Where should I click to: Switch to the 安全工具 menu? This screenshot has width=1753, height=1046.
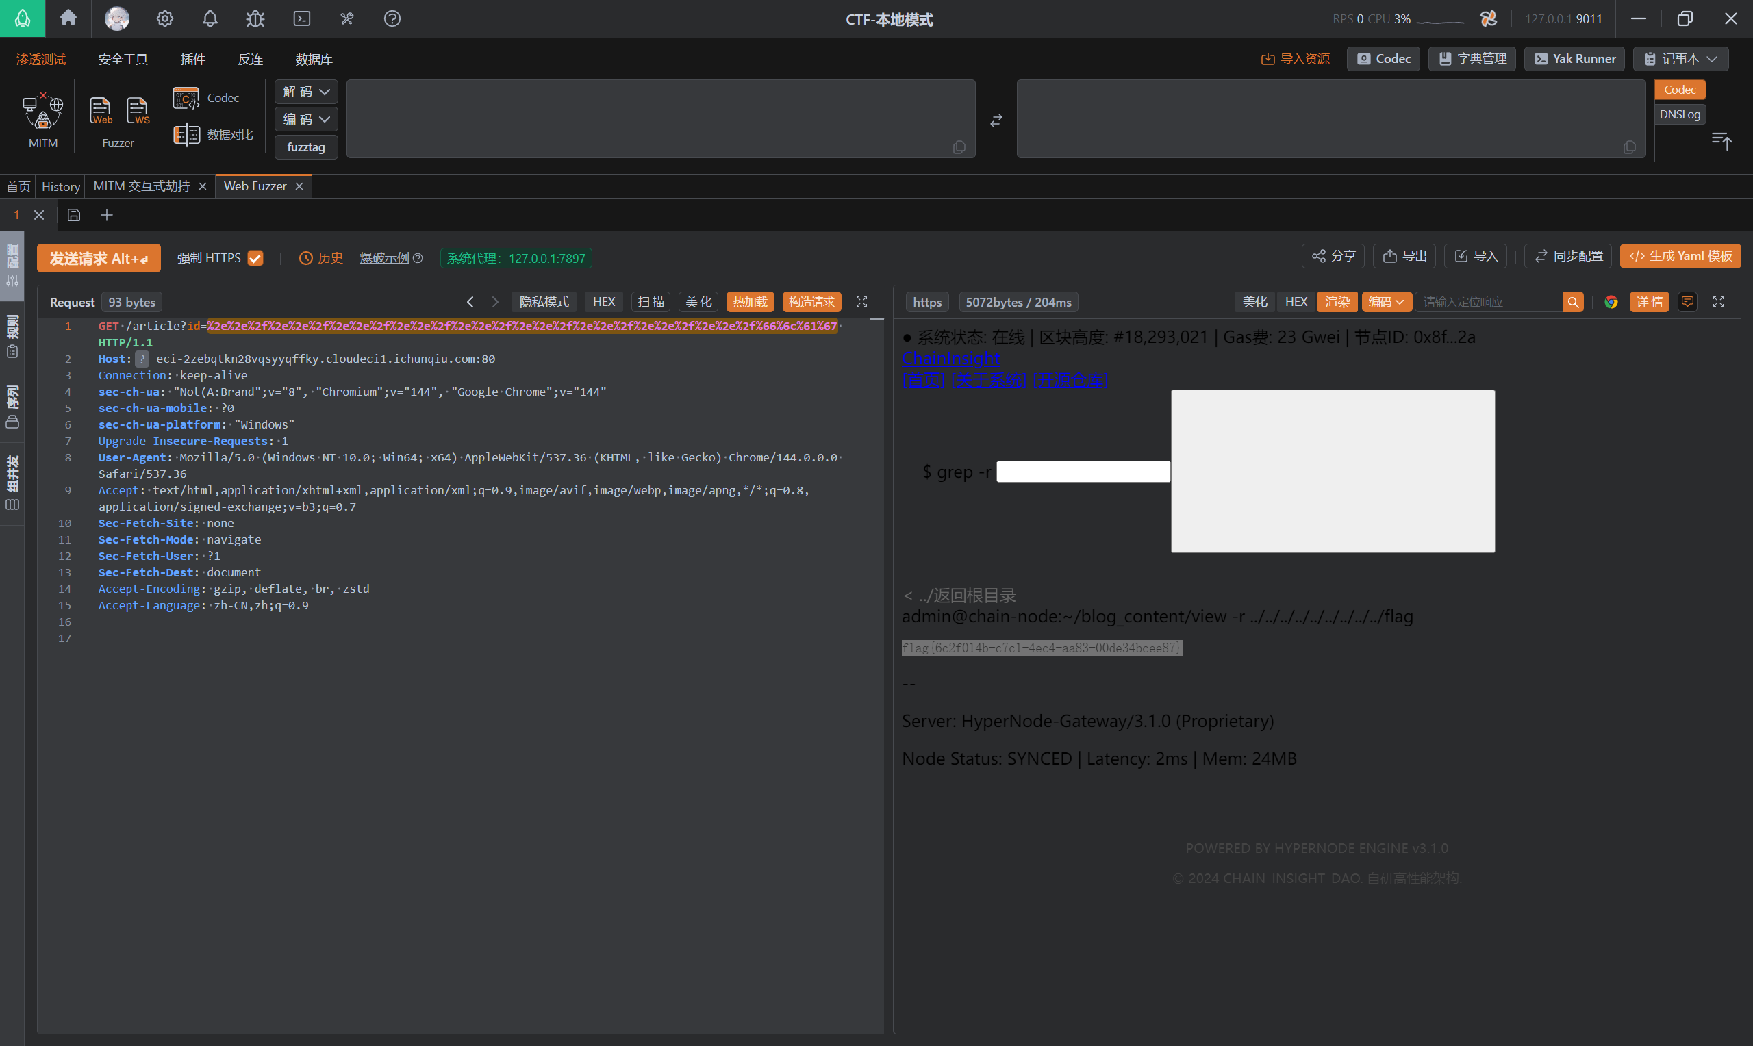(123, 59)
